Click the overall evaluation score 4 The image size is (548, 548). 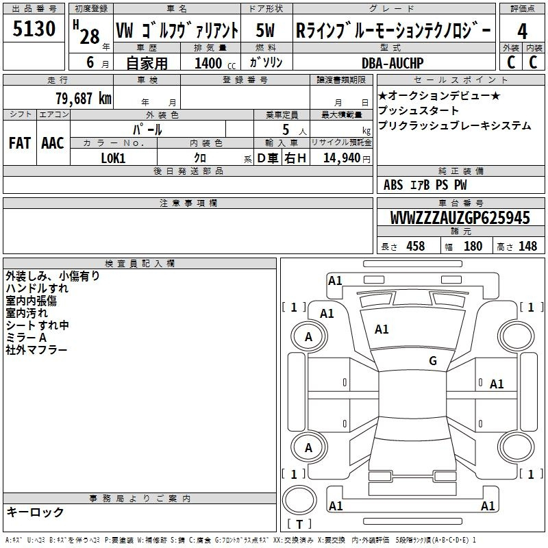pos(522,31)
